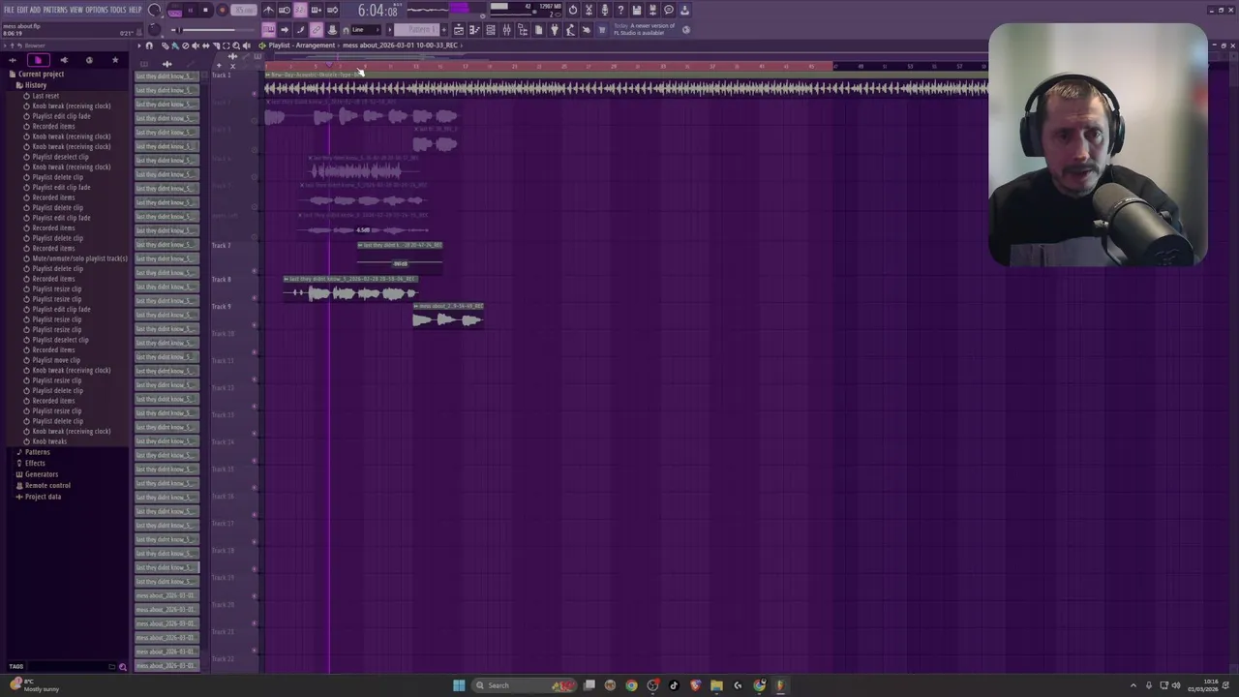Select Last reset history entry
Screen dimensions: 1239x697
45,96
